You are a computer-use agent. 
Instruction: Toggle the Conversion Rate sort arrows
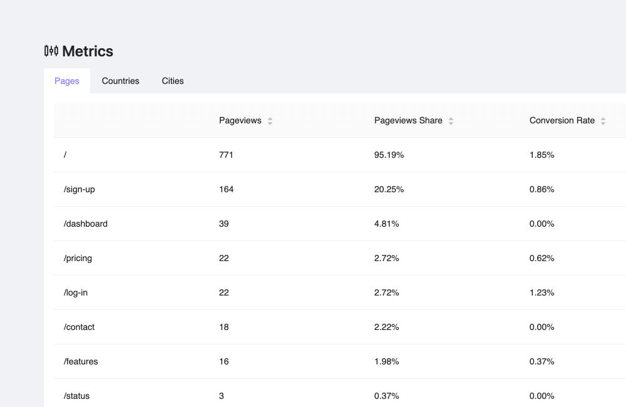[x=603, y=121]
